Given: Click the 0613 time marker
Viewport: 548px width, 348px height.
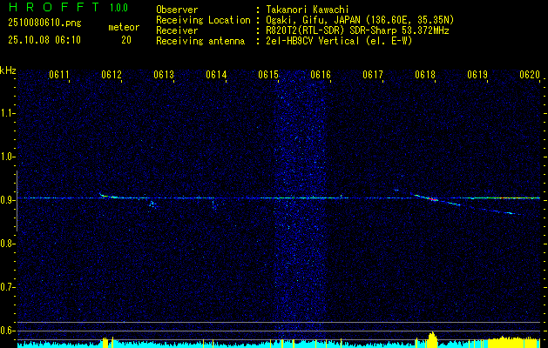Looking at the screenshot, I should [164, 75].
